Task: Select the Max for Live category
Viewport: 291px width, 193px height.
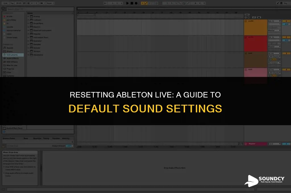Action: [11, 66]
